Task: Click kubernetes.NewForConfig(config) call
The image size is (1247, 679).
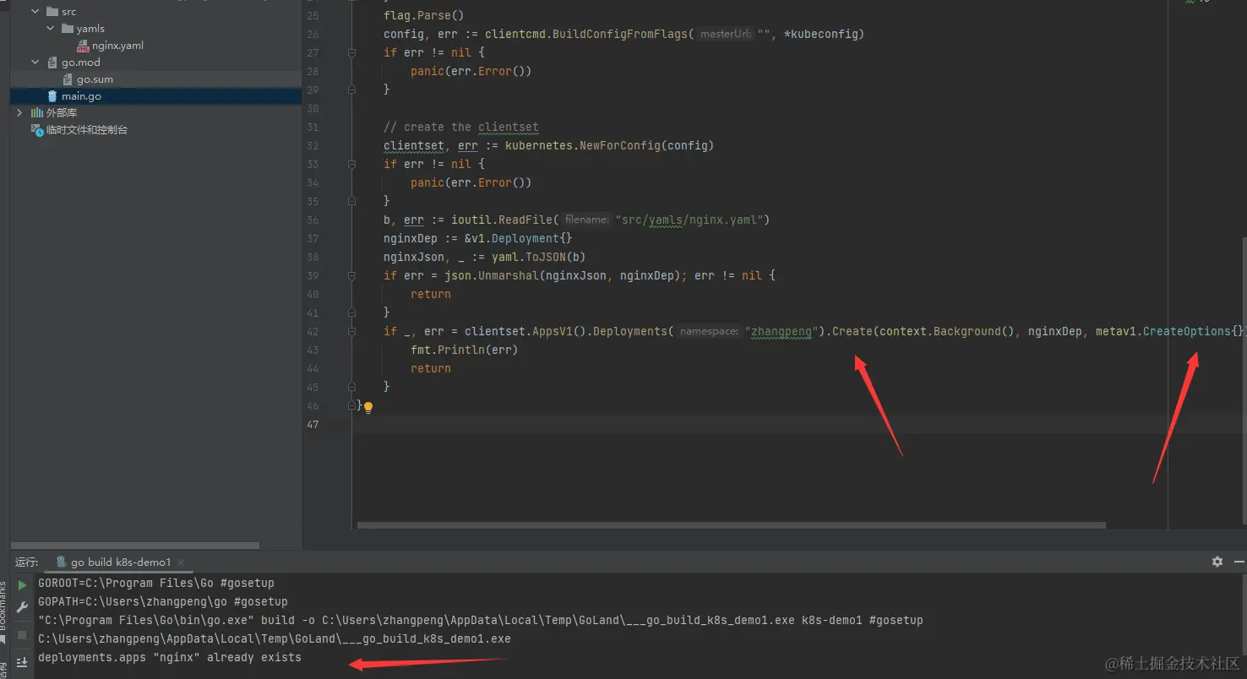Action: 609,146
